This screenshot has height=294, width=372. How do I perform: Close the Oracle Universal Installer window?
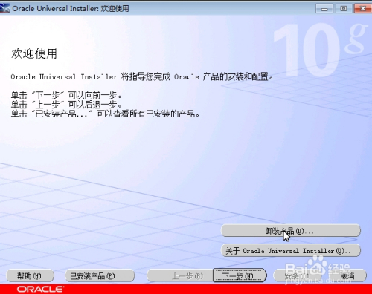tap(363, 9)
